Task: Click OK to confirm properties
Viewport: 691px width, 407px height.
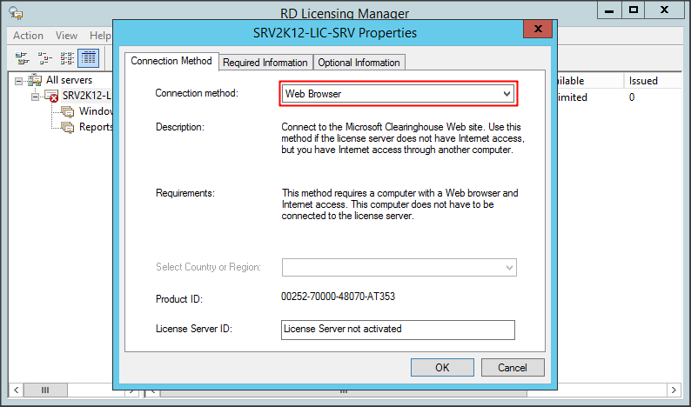Action: (x=442, y=367)
